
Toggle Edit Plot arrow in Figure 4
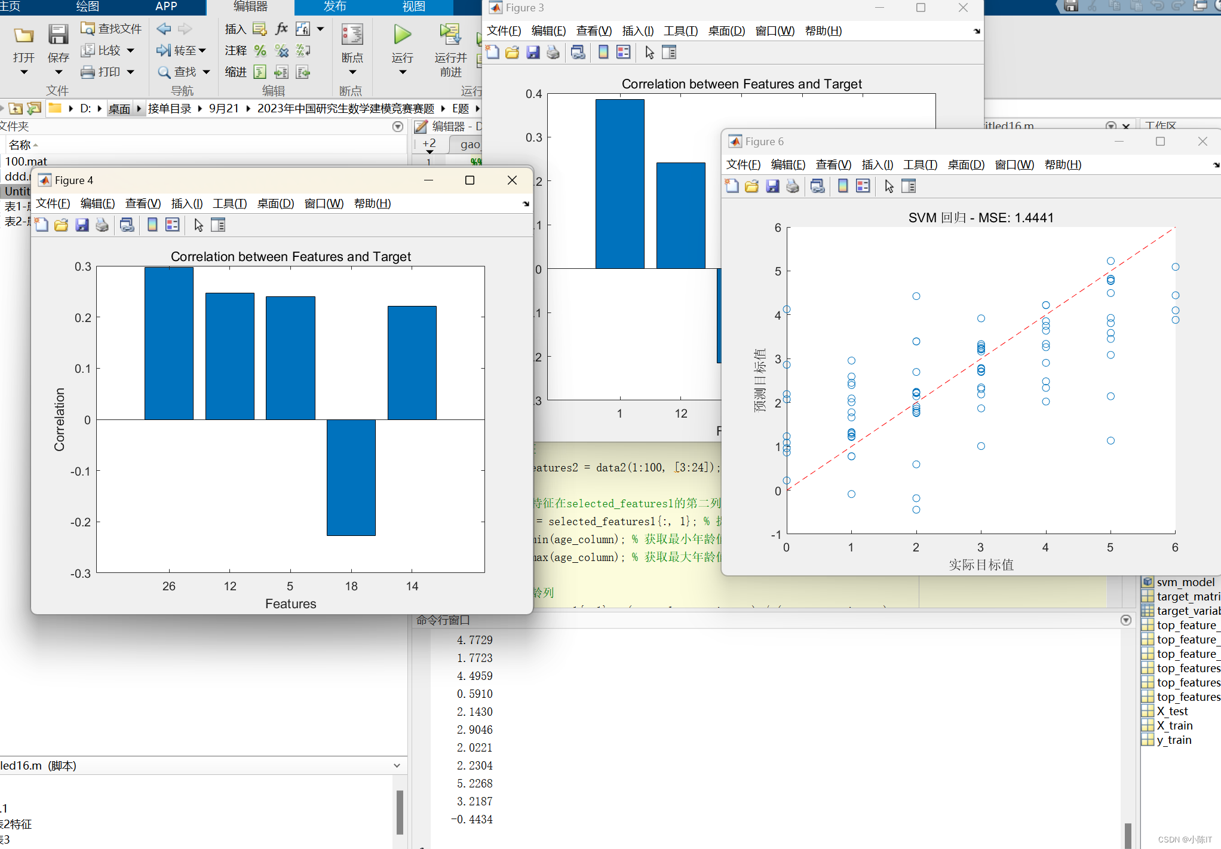tap(198, 225)
